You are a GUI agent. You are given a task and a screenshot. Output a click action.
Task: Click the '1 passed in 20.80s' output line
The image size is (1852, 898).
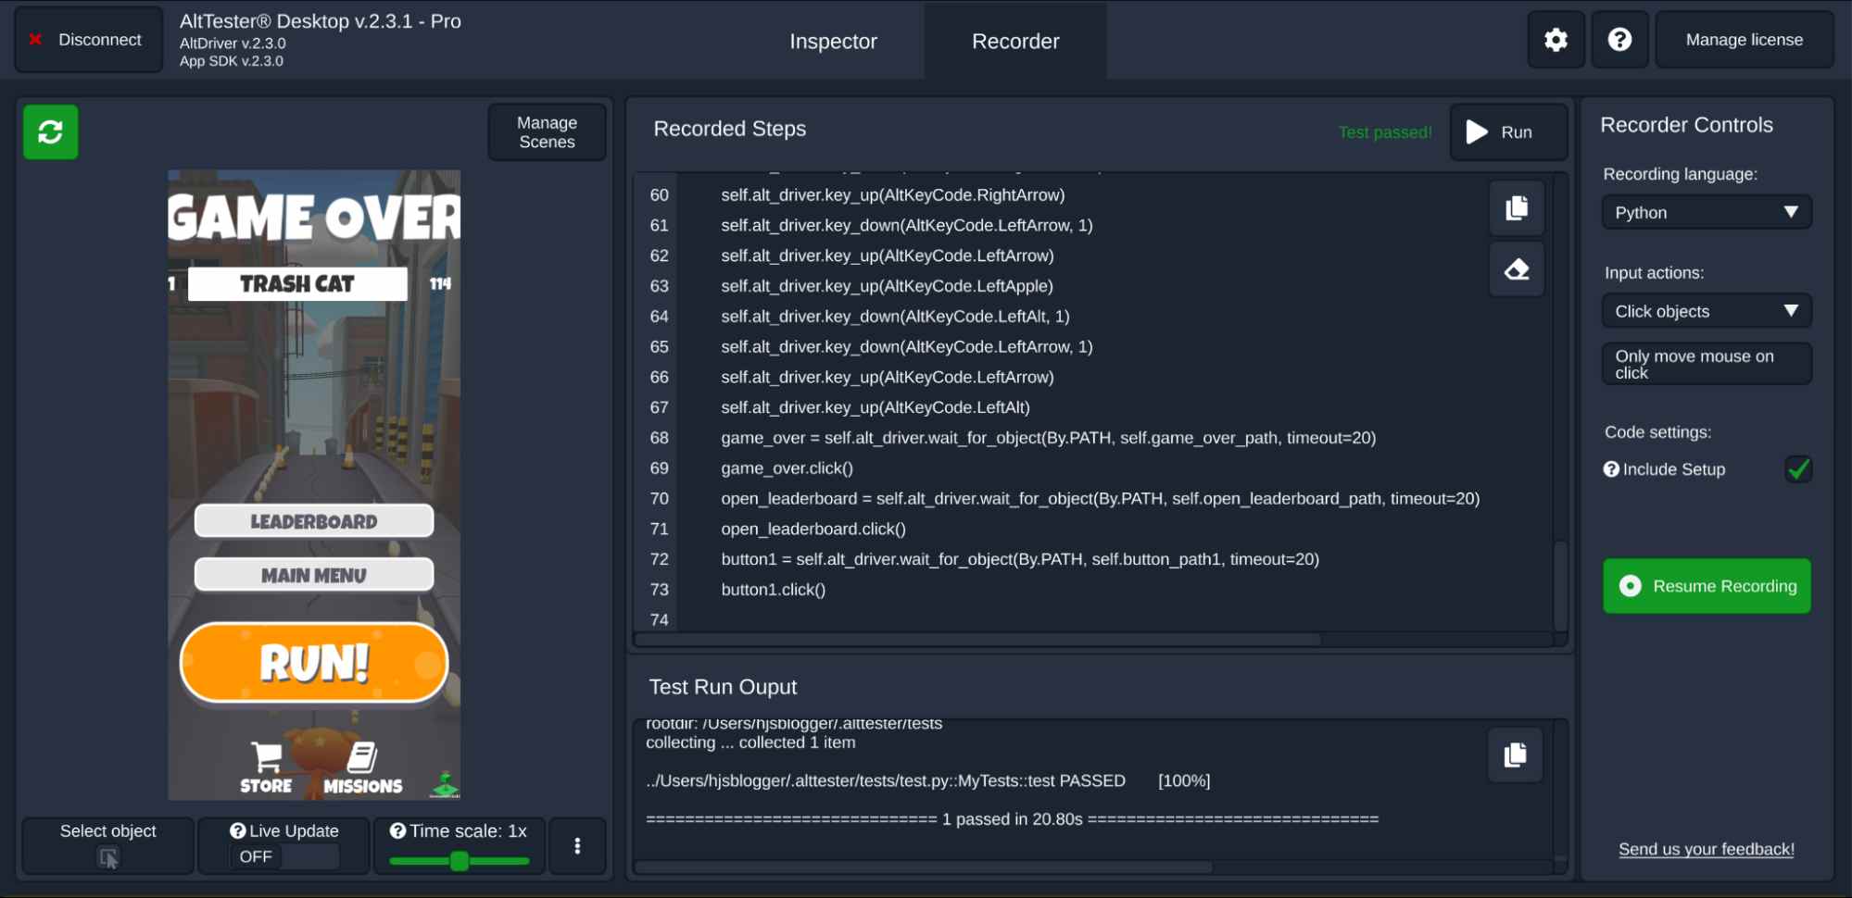point(1012,819)
